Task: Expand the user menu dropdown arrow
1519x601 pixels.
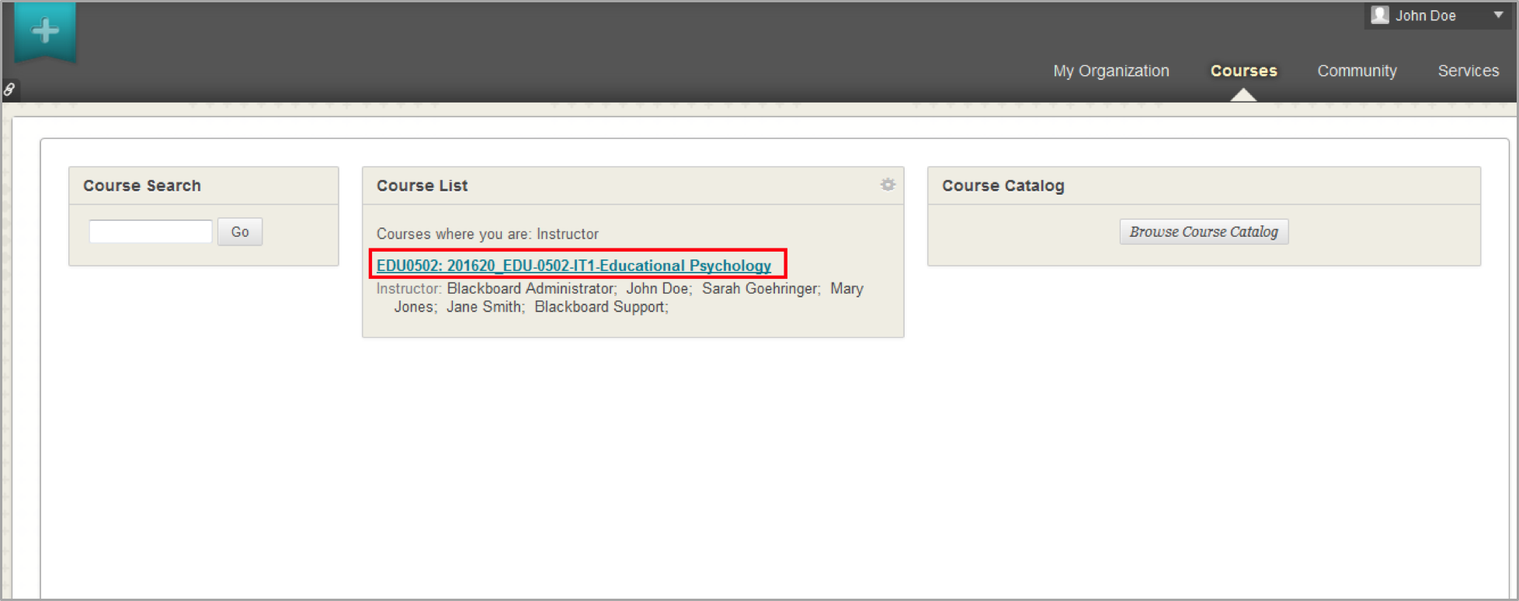Action: pyautogui.click(x=1498, y=15)
